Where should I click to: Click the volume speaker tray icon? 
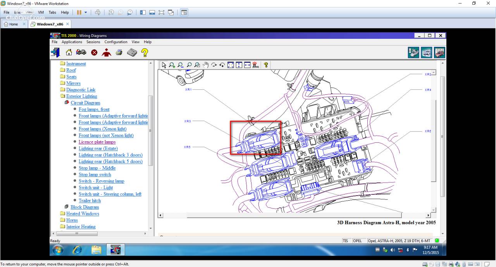click(393, 250)
